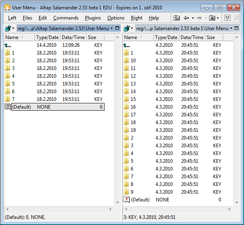Select folder 10 icon in right panel

coord(126,60)
